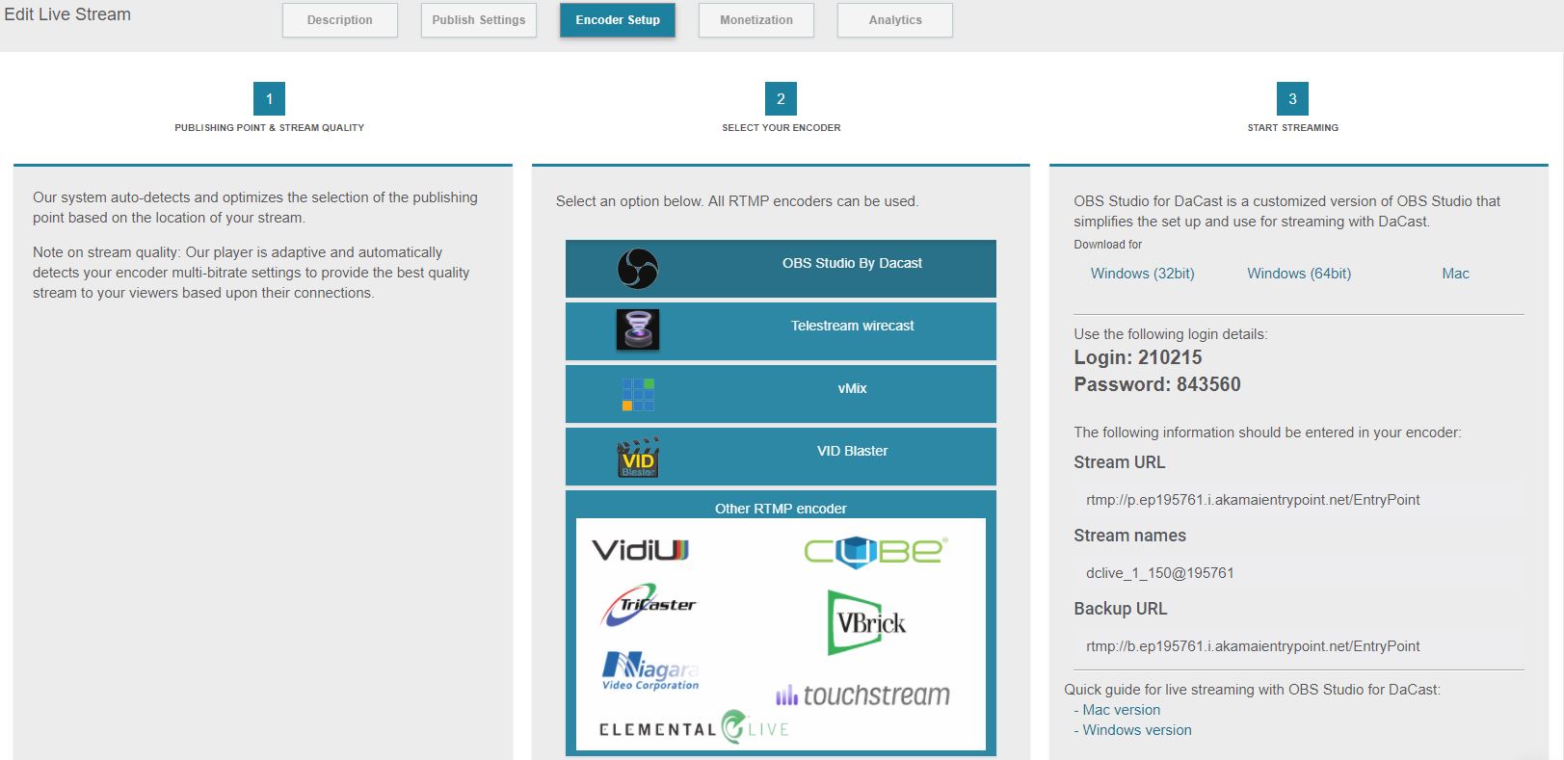Open the Description tab

pyautogui.click(x=340, y=20)
